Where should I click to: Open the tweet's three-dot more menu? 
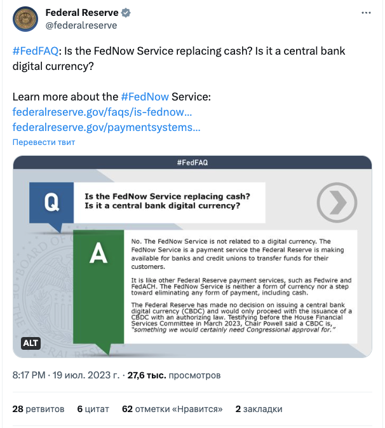coord(367,13)
